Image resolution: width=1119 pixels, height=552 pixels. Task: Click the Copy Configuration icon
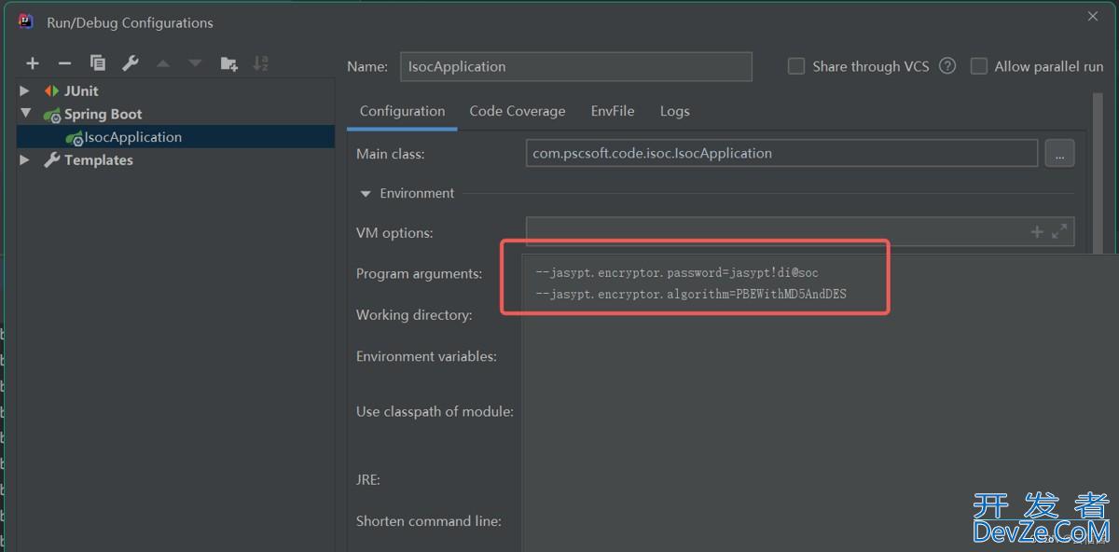pos(97,63)
